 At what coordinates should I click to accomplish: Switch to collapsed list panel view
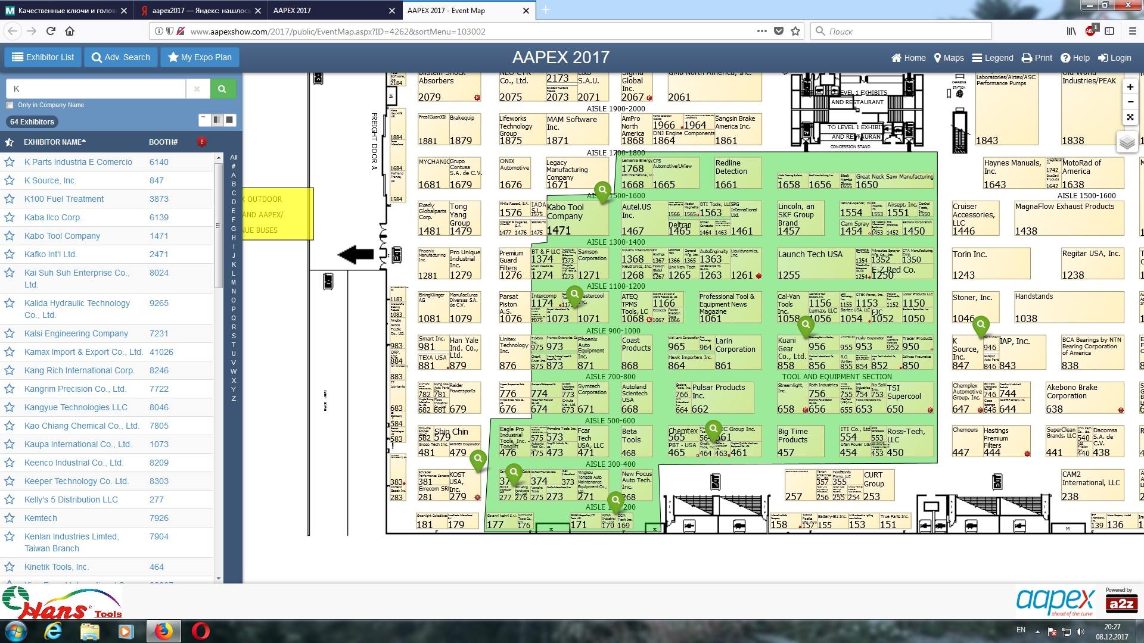(204, 120)
